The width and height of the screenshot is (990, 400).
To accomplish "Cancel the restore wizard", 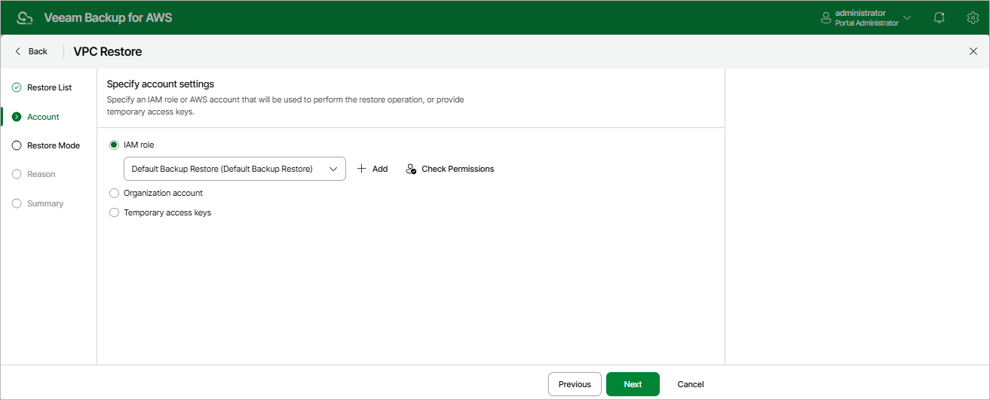I will coord(691,384).
